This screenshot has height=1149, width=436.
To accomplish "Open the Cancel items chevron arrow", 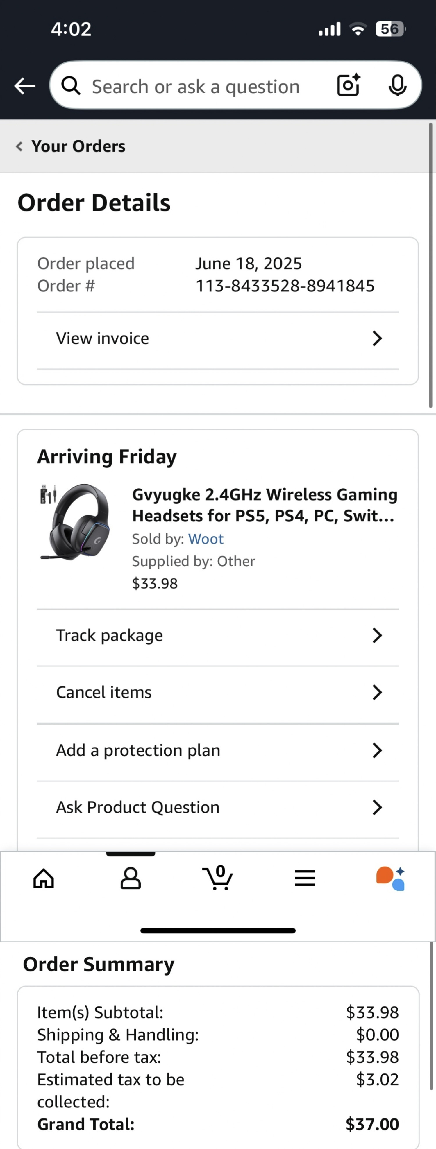I will tap(377, 692).
